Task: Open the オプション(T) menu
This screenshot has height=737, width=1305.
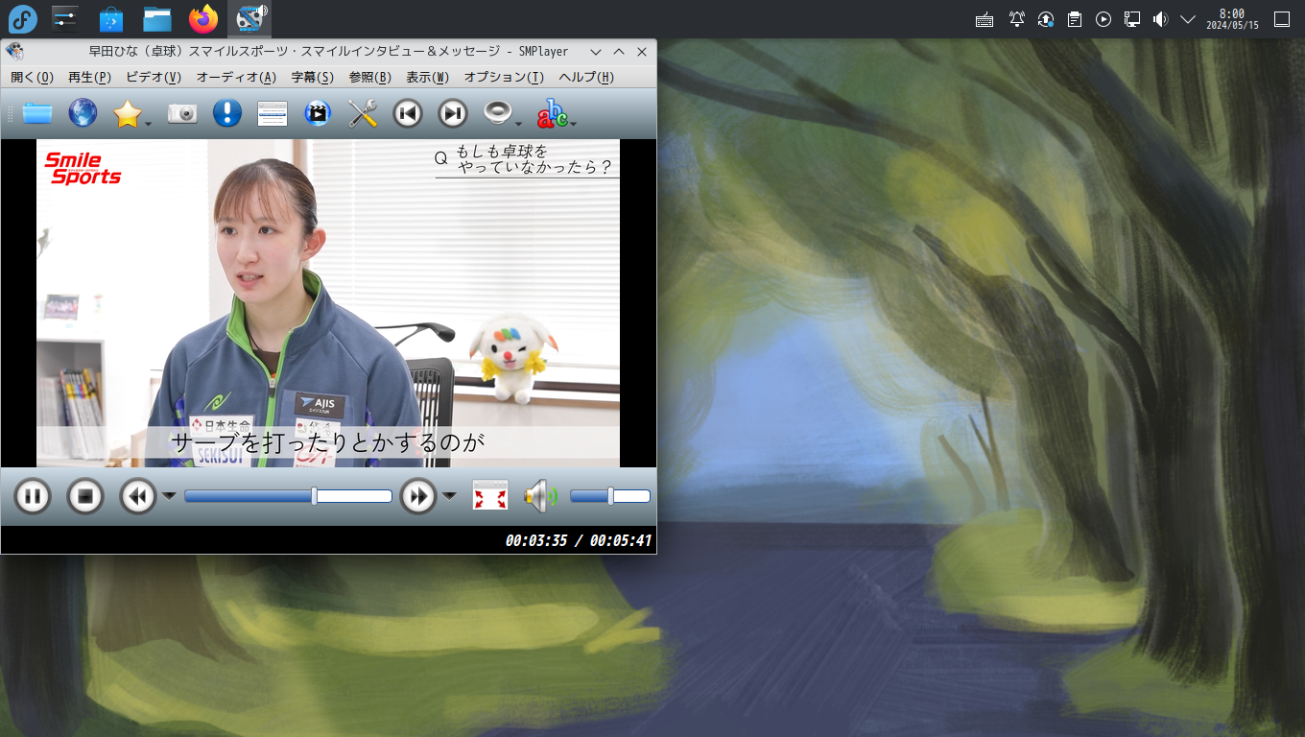Action: pyautogui.click(x=504, y=78)
